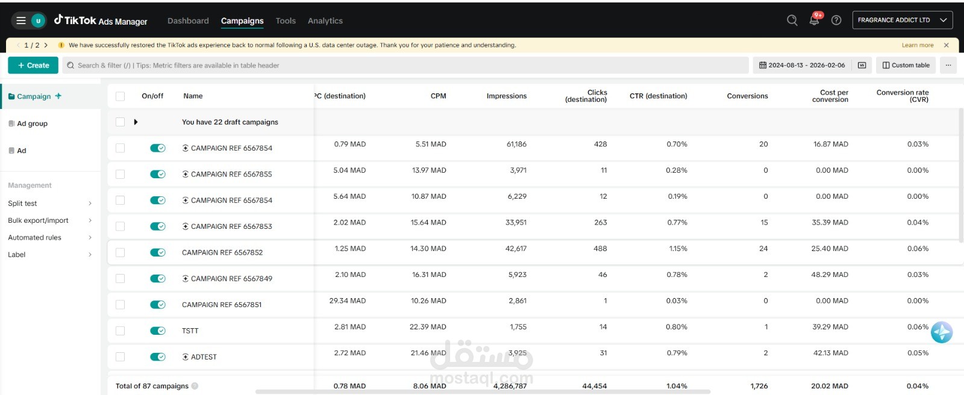This screenshot has height=395, width=964.
Task: Click the horizontal table scrollbar
Action: [x=483, y=391]
